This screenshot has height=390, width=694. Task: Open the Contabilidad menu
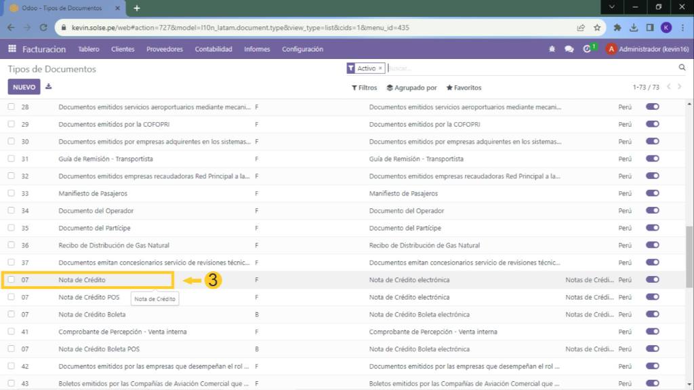coord(213,49)
